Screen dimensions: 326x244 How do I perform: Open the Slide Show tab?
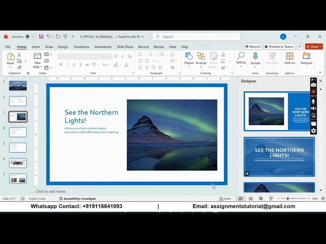click(x=125, y=47)
